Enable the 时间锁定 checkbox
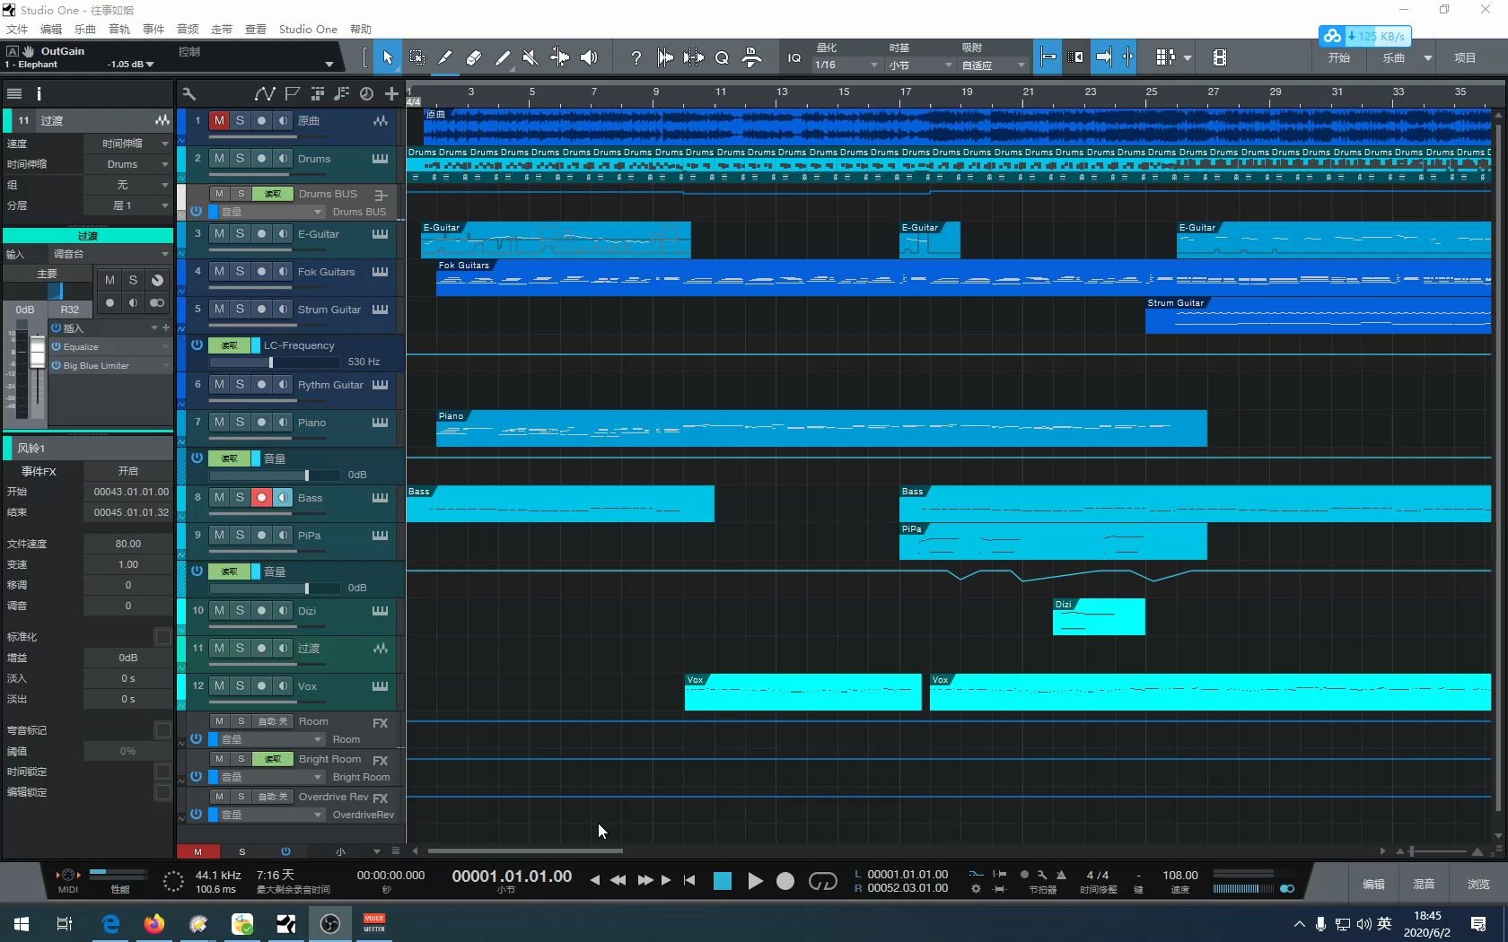The image size is (1508, 942). point(162,772)
